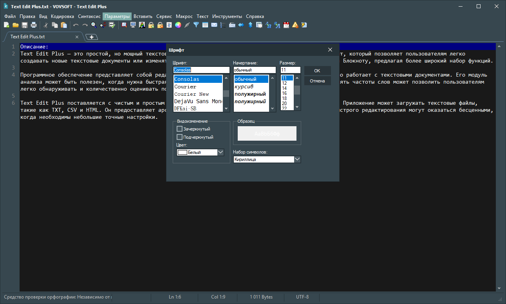This screenshot has height=304, width=506.
Task: Open the Синтаксис menu
Action: point(89,16)
